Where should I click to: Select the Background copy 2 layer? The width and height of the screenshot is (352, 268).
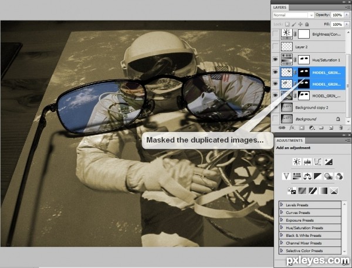pos(312,107)
